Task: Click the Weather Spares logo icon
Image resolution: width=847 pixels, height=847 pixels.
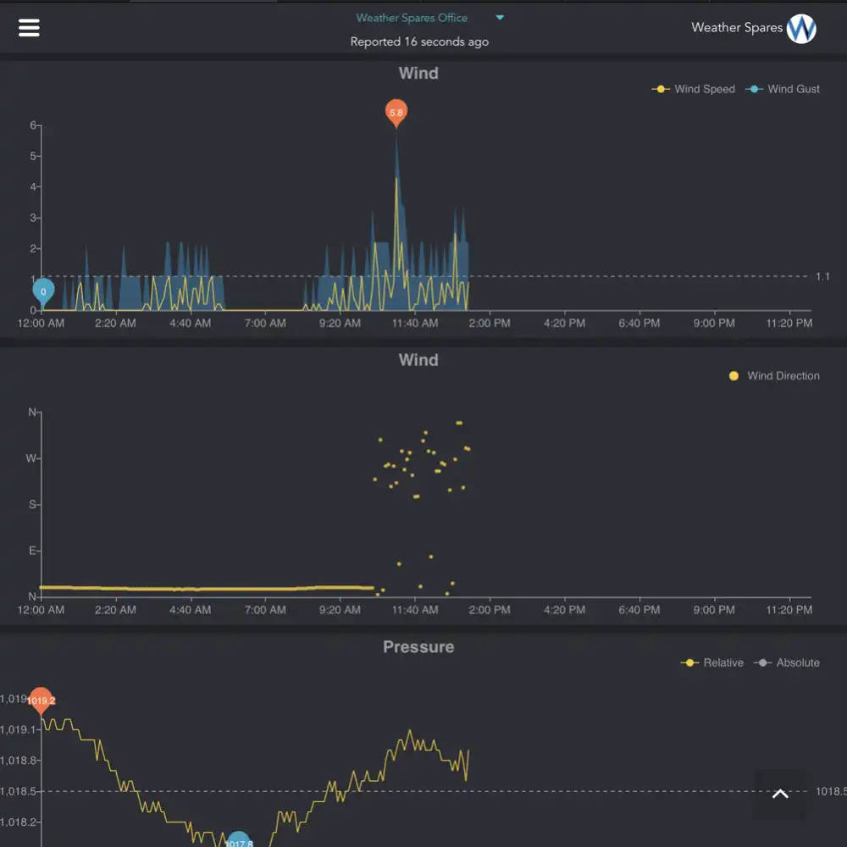Action: (801, 29)
